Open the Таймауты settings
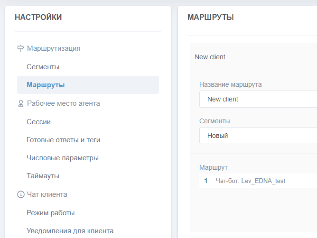 tap(43, 176)
